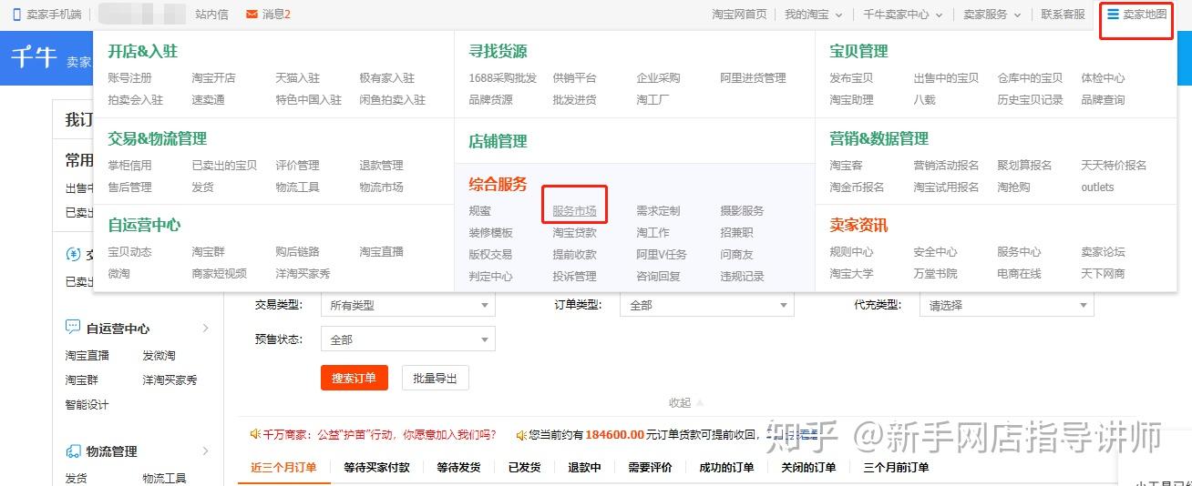
Task: Open 站内信 link
Action: click(212, 15)
